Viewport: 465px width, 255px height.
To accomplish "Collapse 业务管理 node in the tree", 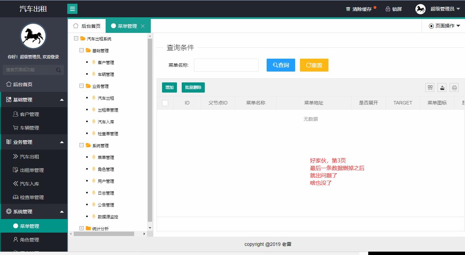I will (x=82, y=86).
